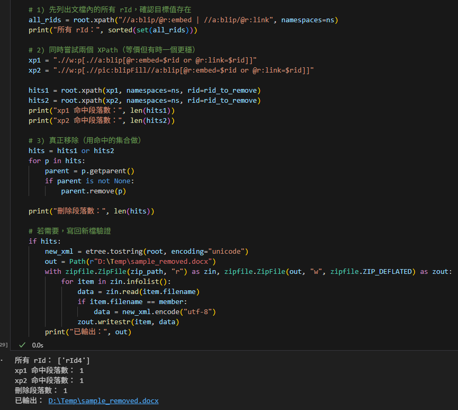Place cursor on the all_rids variable
458x410 pixels.
[x=44, y=20]
